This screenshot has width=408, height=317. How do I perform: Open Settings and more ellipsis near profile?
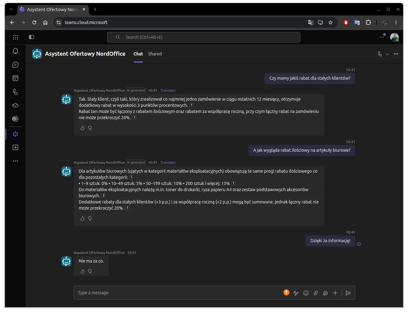click(x=382, y=37)
